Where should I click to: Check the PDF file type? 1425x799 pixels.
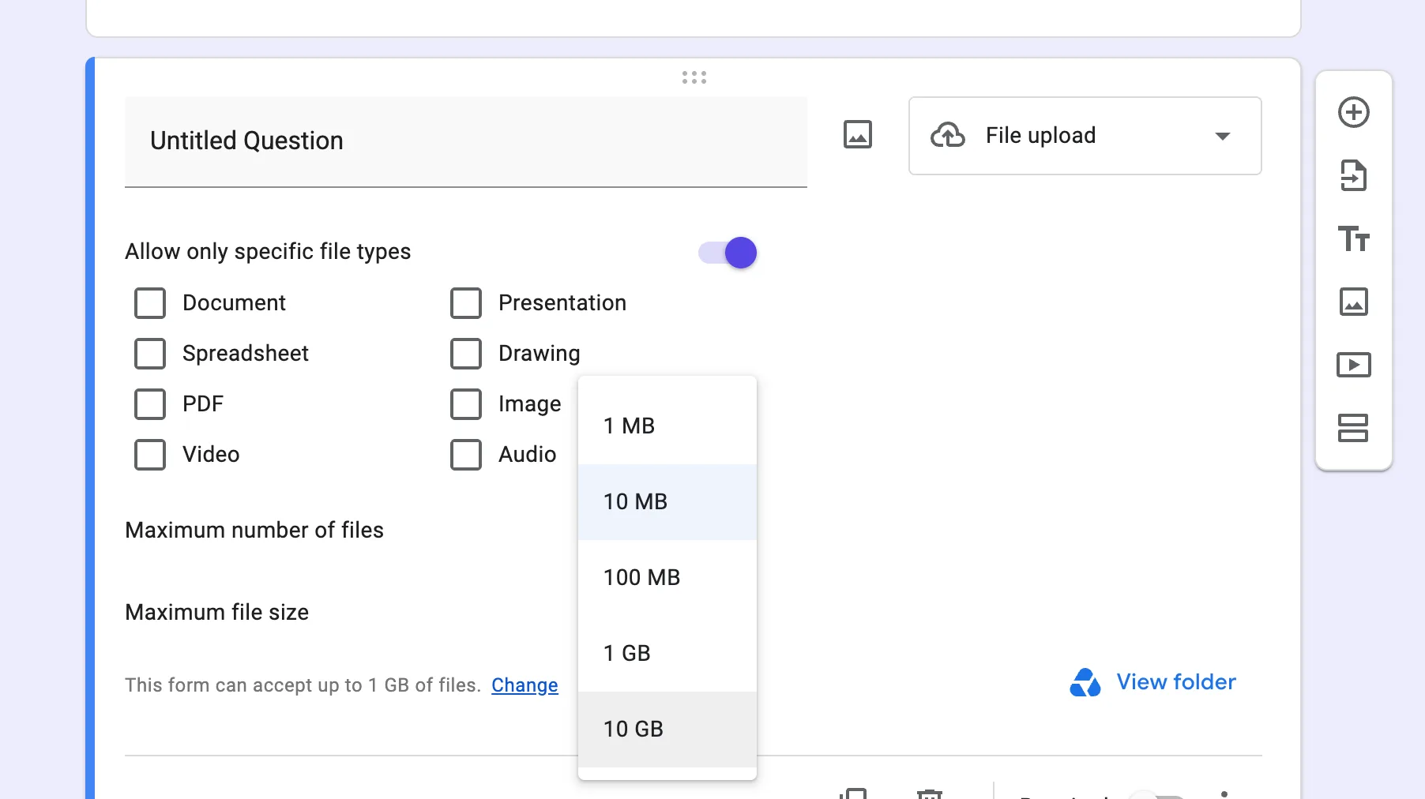(x=150, y=404)
